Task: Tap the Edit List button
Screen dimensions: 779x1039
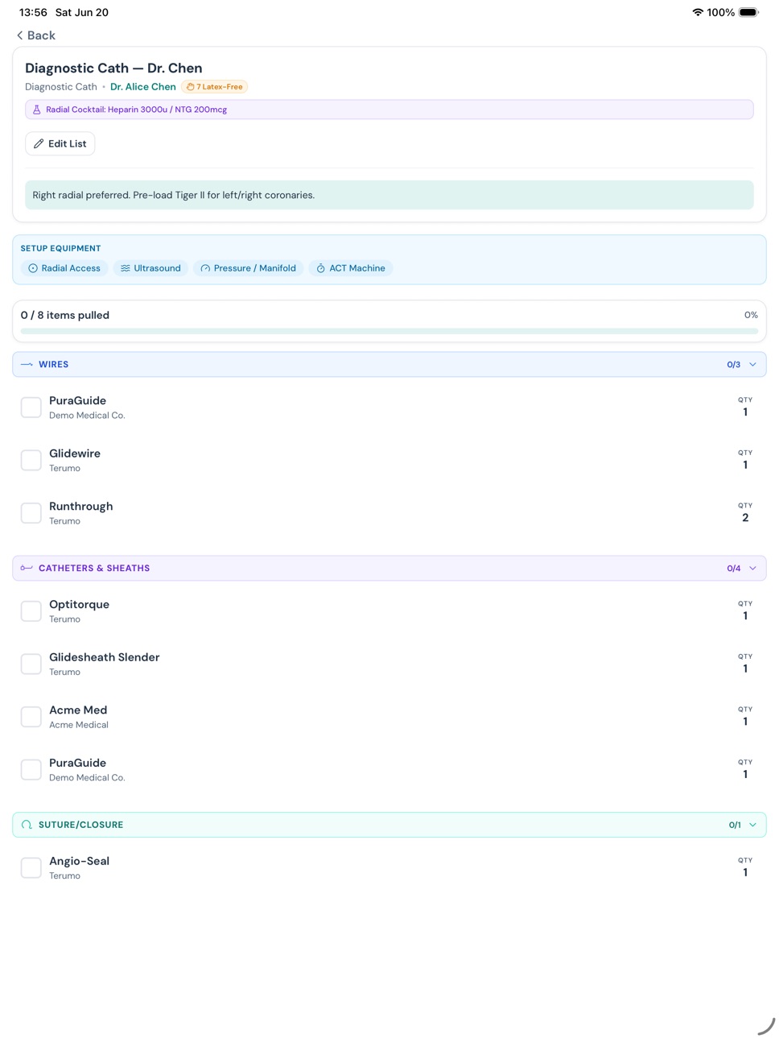Action: [60, 143]
